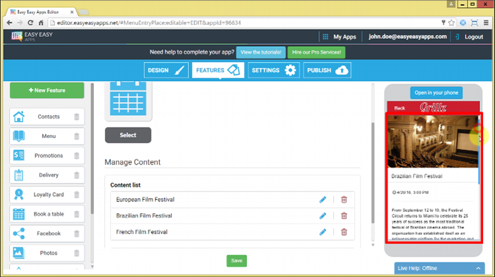Click the cinema photo in phone preview

point(433,141)
